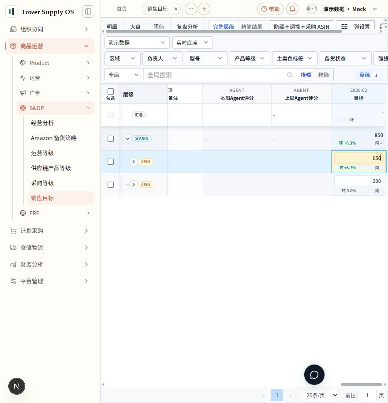Viewport: 388px width, 403px height.
Task: Click the user avatar icon in the header
Action: [312, 9]
